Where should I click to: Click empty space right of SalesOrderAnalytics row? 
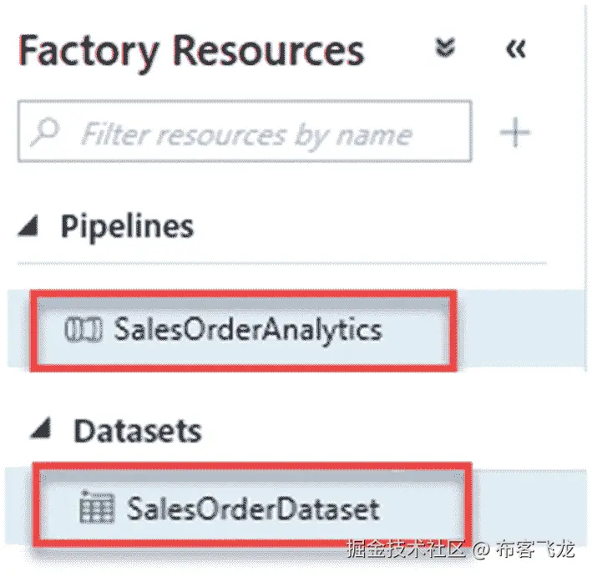[x=521, y=328]
